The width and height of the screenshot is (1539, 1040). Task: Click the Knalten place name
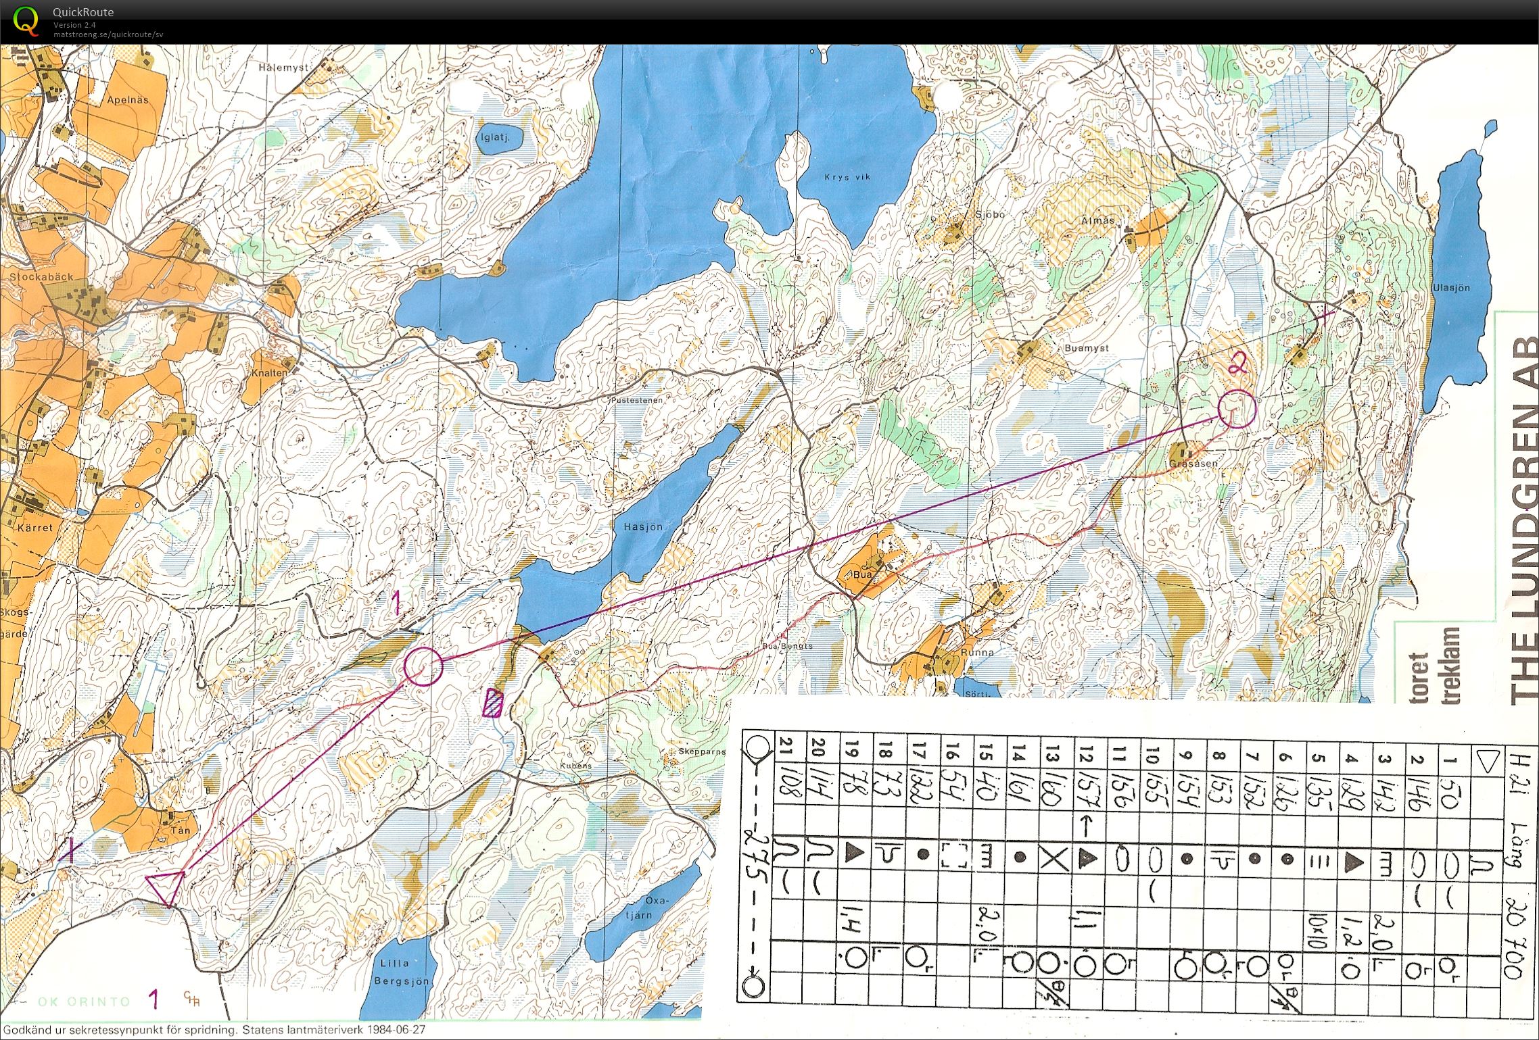click(x=270, y=372)
